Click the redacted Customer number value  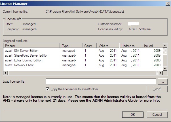click(x=133, y=24)
